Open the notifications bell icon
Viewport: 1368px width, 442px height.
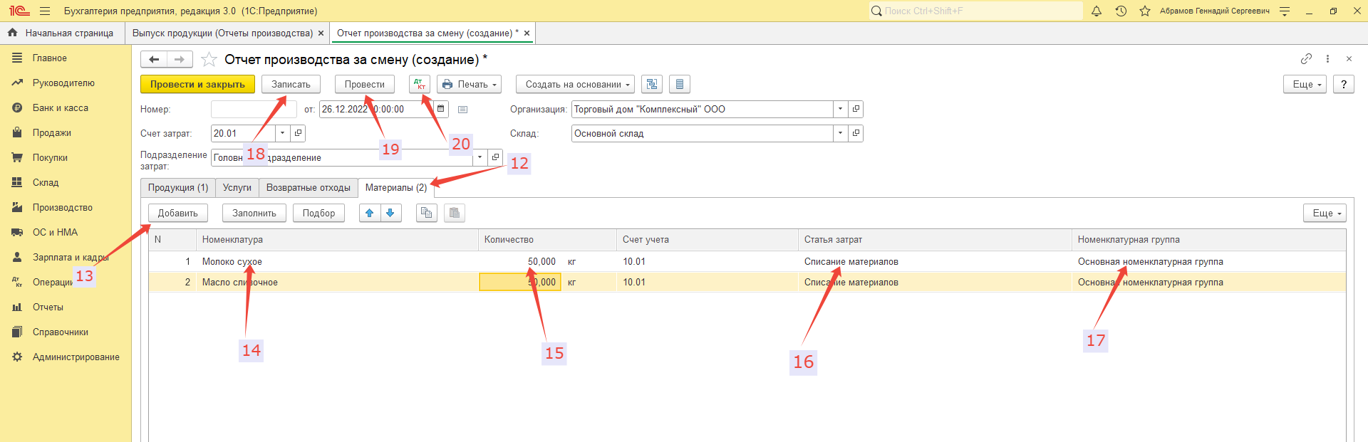1097,11
